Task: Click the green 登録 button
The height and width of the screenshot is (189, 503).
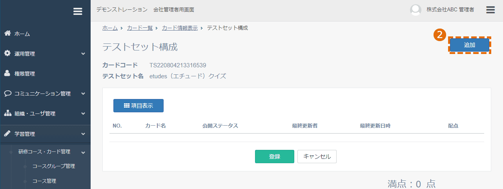Action: point(275,157)
